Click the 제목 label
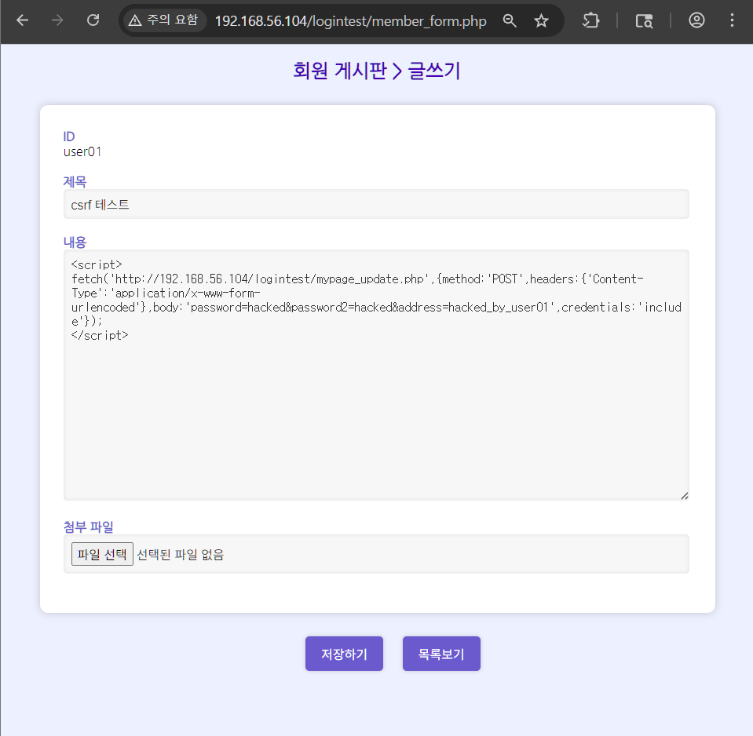 pyautogui.click(x=75, y=181)
